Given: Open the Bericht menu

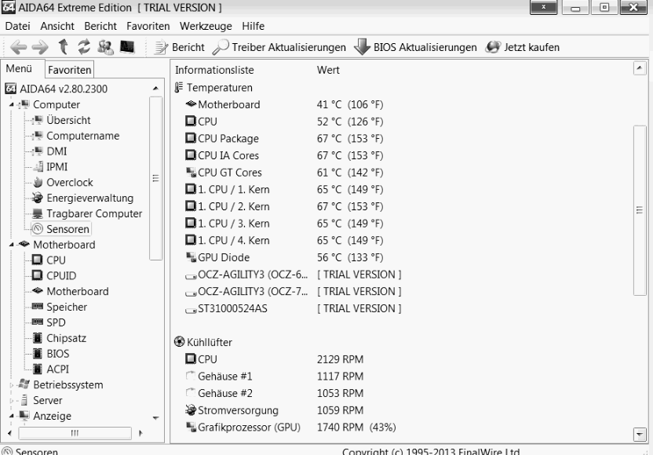Looking at the screenshot, I should click(100, 26).
